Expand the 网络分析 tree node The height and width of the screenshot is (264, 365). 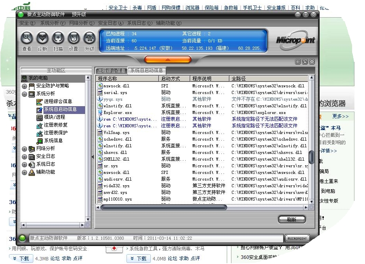pyautogui.click(x=24, y=149)
